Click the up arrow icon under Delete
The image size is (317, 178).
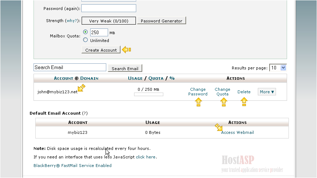[244, 102]
